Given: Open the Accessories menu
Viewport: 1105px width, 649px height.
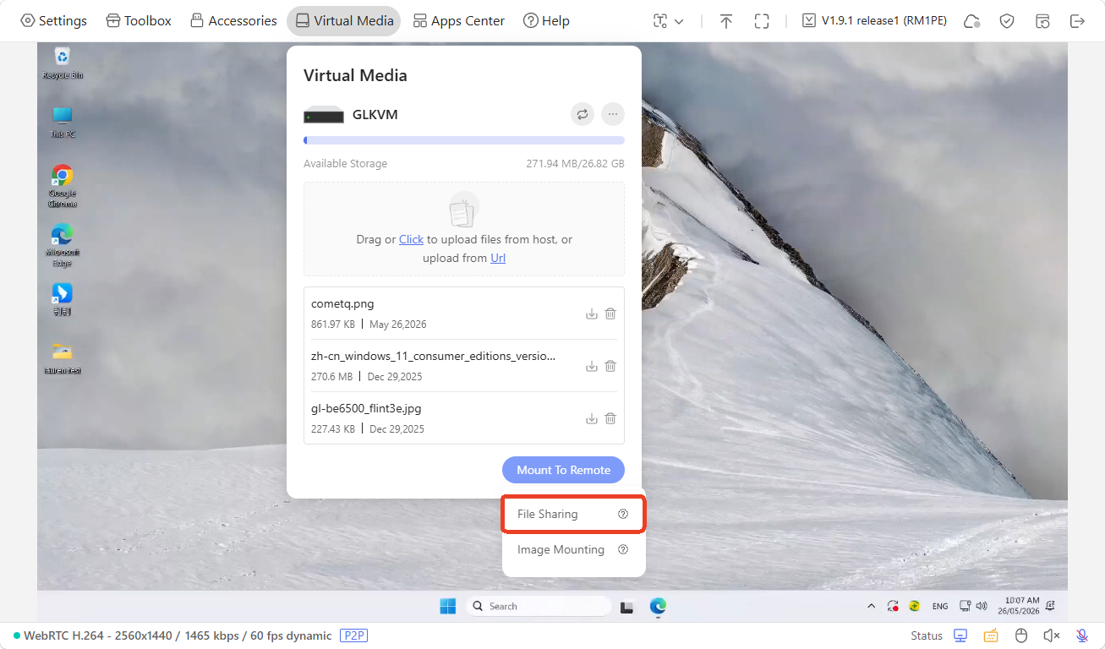Looking at the screenshot, I should (233, 20).
